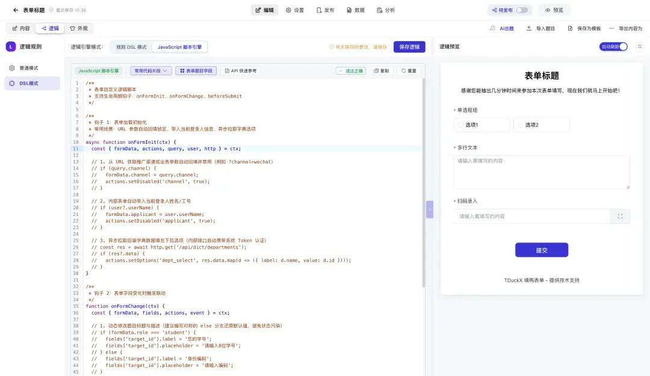Click the panel collapse arrow handle
Viewport: 650px width, 376px height.
pos(430,209)
